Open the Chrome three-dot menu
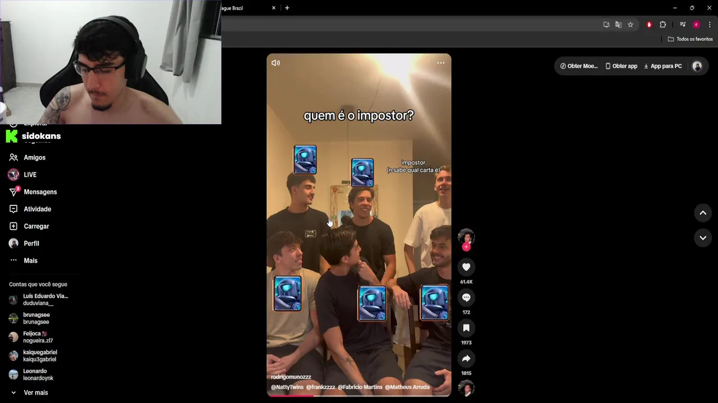 pyautogui.click(x=710, y=25)
